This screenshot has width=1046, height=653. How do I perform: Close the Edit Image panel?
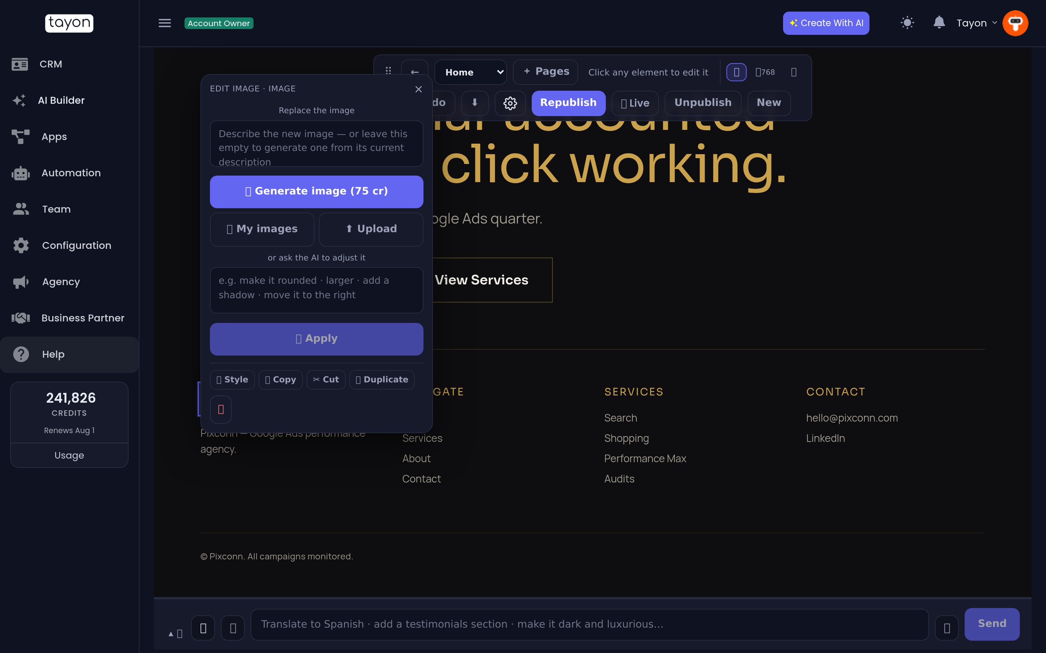click(418, 89)
